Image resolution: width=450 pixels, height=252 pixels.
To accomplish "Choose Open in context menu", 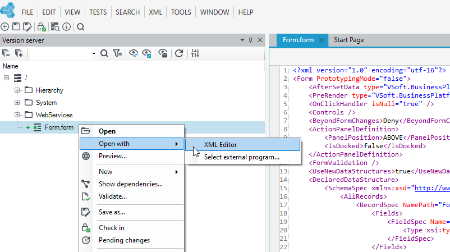I will [132, 131].
